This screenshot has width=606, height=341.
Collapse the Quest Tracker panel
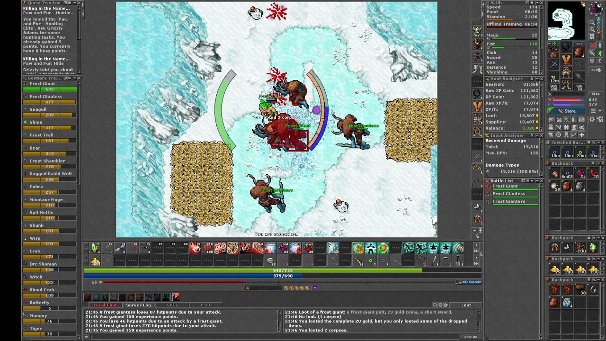75,2
